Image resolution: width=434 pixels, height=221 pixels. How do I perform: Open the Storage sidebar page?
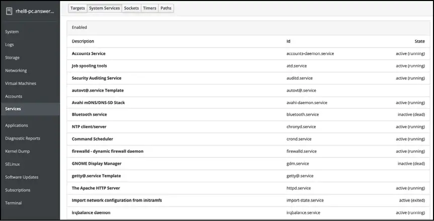[13, 58]
